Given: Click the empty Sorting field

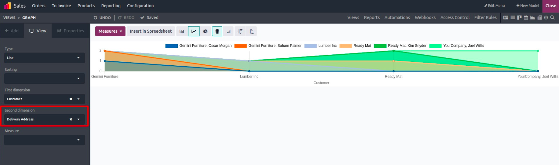Looking at the screenshot, I should pos(44,79).
